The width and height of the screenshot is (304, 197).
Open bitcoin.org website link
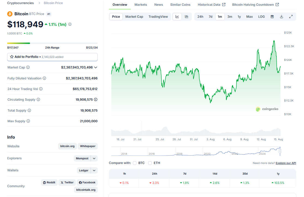(67, 146)
